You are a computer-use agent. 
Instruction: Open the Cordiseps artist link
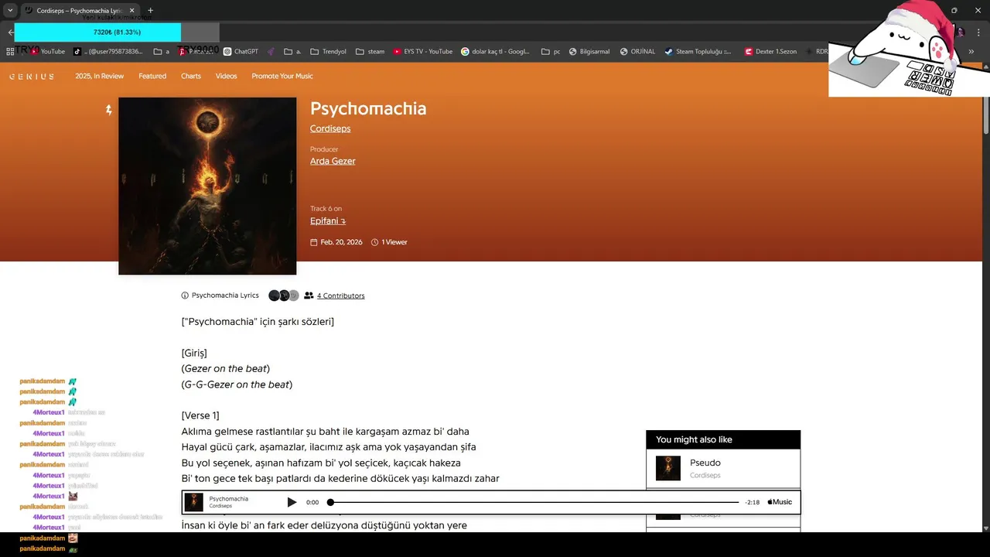tap(330, 128)
